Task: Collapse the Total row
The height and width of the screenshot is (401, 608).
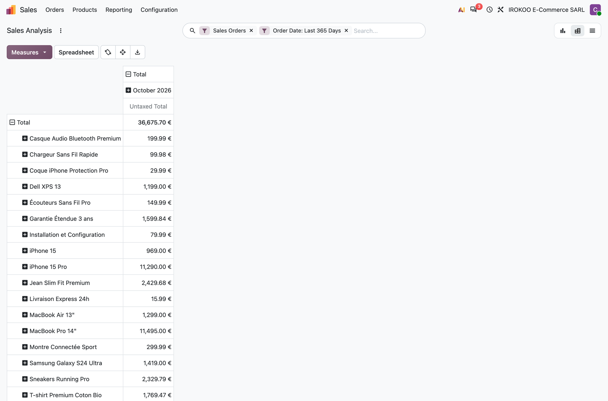Action: 12,122
